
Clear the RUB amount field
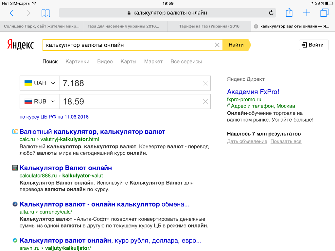pyautogui.click(x=205, y=102)
